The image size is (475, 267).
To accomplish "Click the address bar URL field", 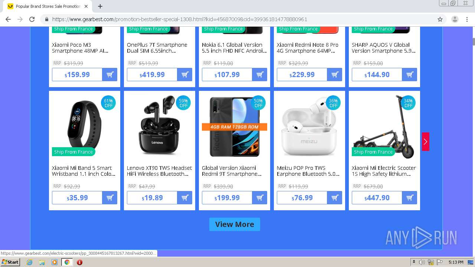I will tap(237, 19).
